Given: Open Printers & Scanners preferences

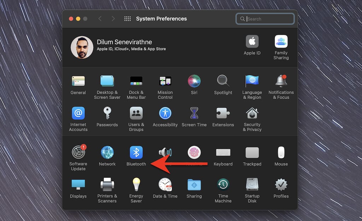Looking at the screenshot, I should [x=107, y=185].
